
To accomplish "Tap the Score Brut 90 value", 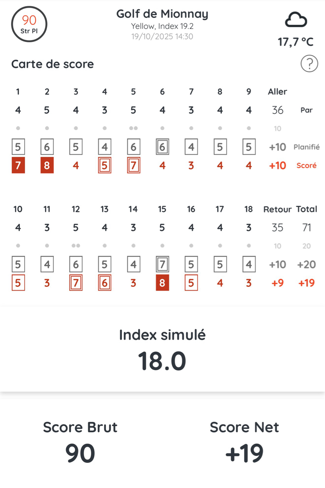I will point(80,453).
